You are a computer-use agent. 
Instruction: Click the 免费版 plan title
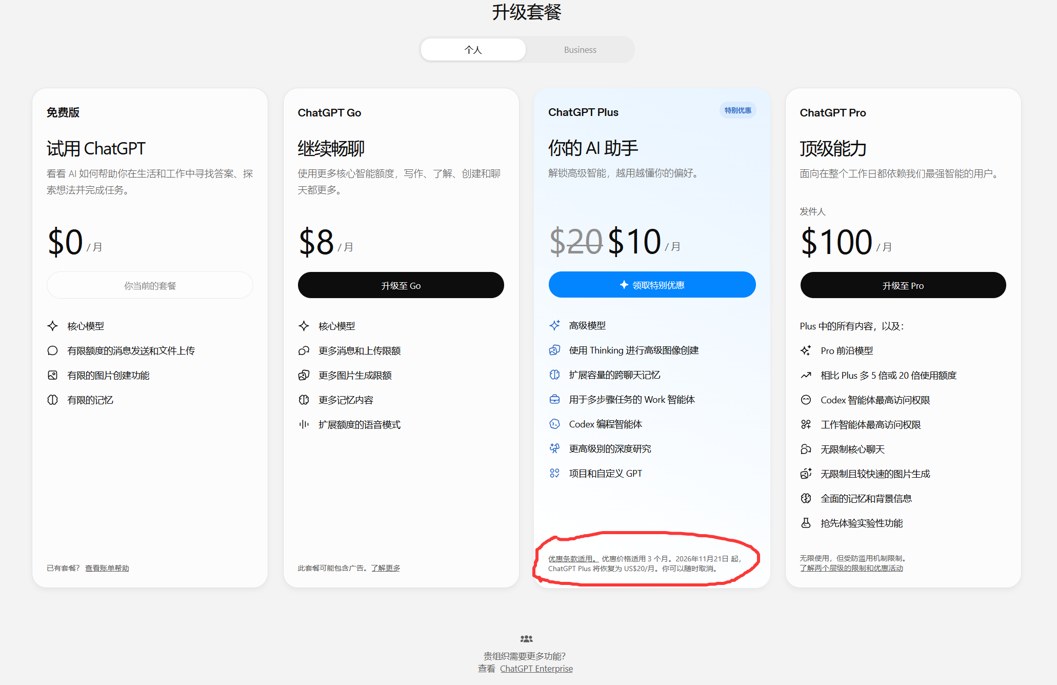[63, 112]
